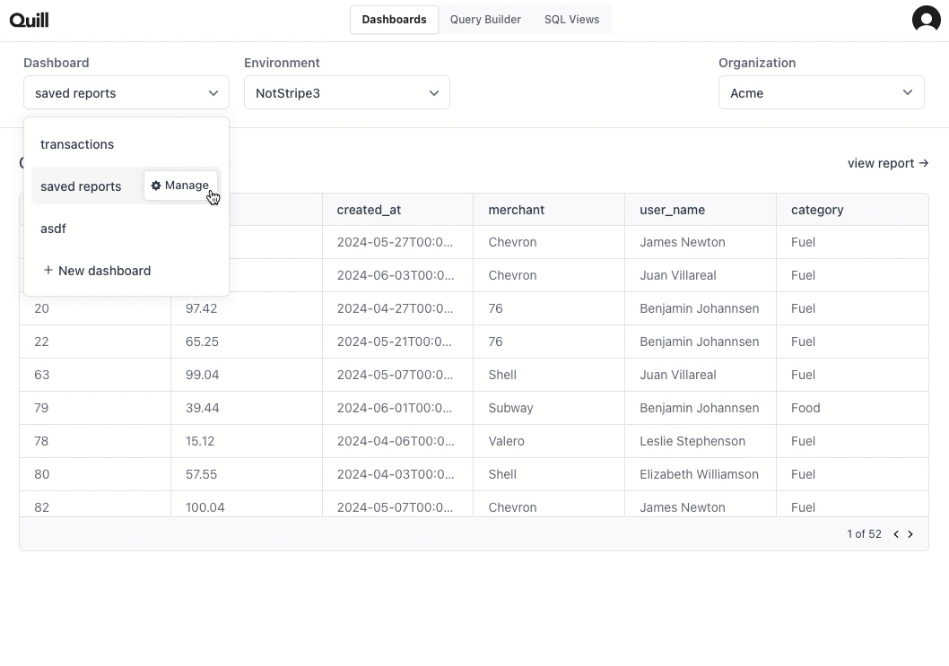The image size is (949, 666).
Task: Switch to the Dashboards tab
Action: point(394,20)
